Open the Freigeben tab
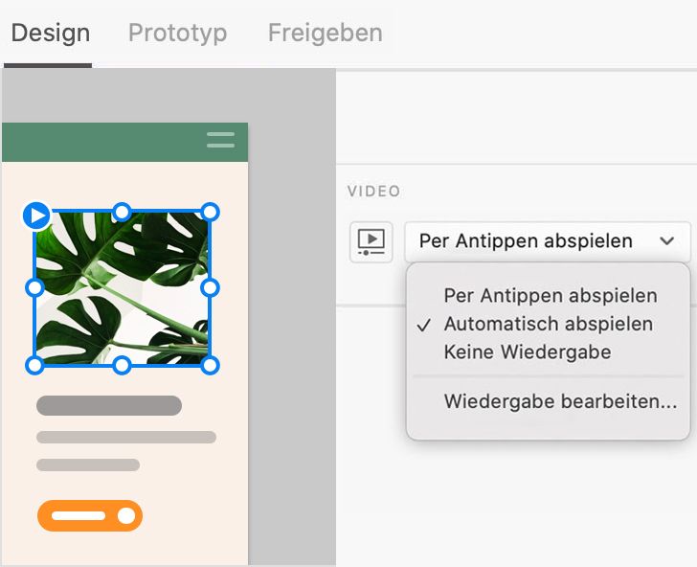This screenshot has height=567, width=697. [x=325, y=34]
